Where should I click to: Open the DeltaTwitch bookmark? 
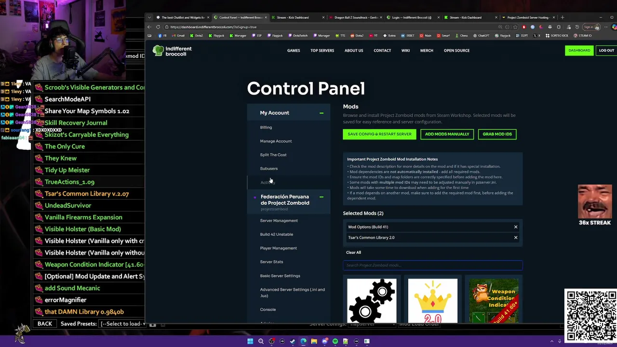point(297,36)
